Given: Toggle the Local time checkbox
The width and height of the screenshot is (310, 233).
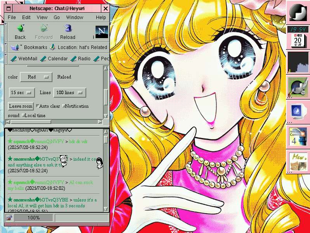Looking at the screenshot, I should [23, 115].
